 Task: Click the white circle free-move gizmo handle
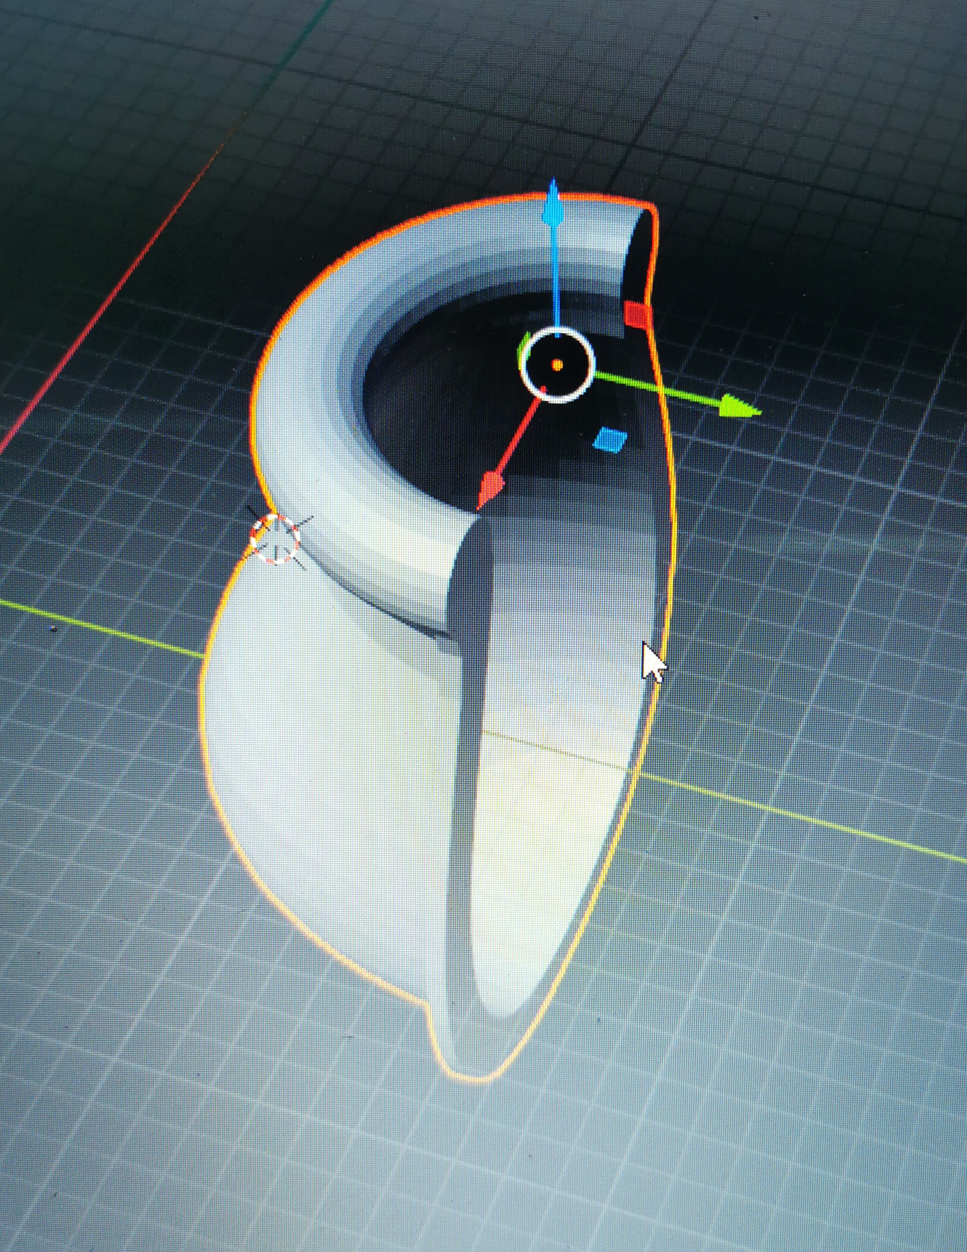click(x=557, y=365)
